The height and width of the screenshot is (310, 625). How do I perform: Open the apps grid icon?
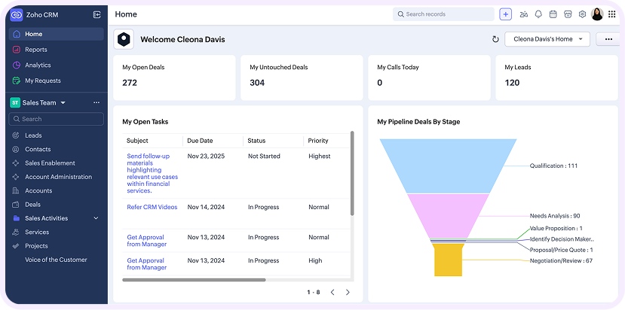[612, 14]
